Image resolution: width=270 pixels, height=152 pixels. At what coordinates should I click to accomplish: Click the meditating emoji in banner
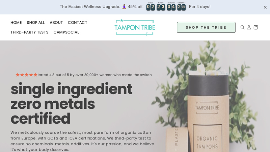tap(124, 7)
